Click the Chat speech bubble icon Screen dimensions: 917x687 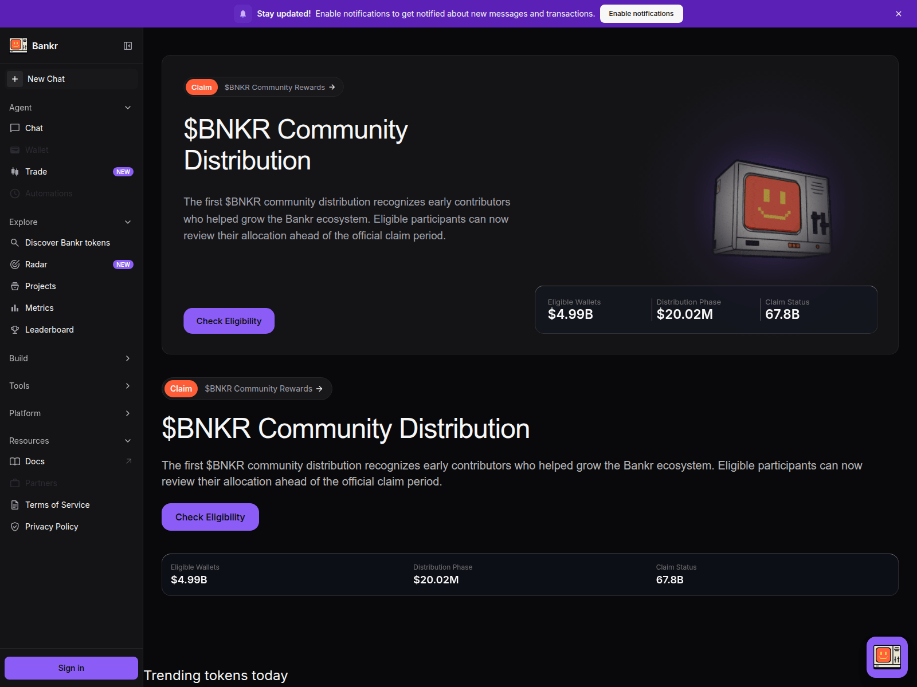tap(15, 128)
